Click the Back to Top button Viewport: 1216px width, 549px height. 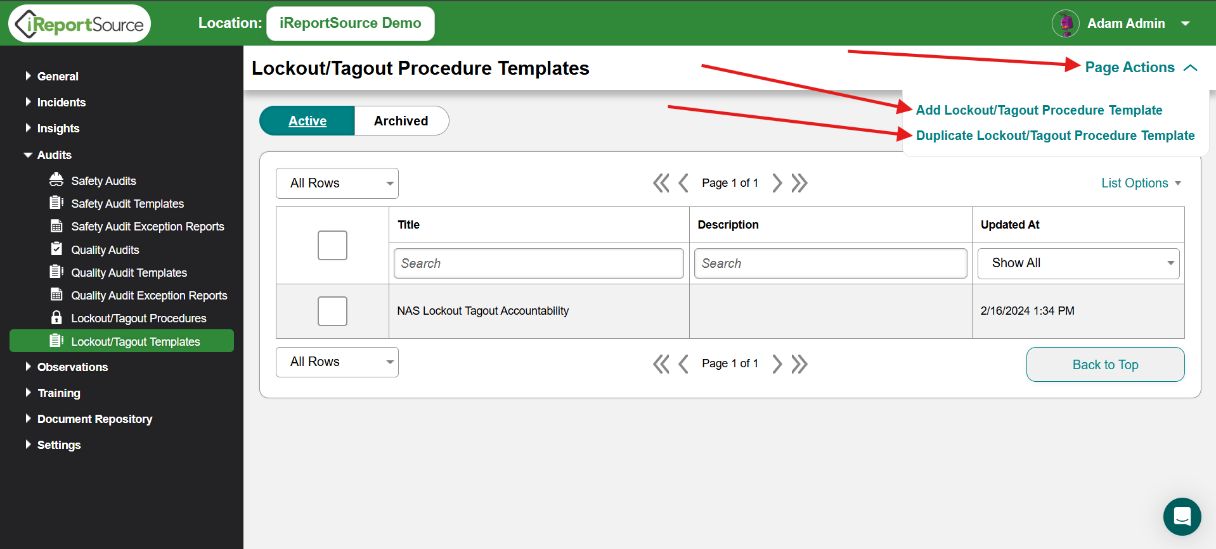pyautogui.click(x=1105, y=365)
